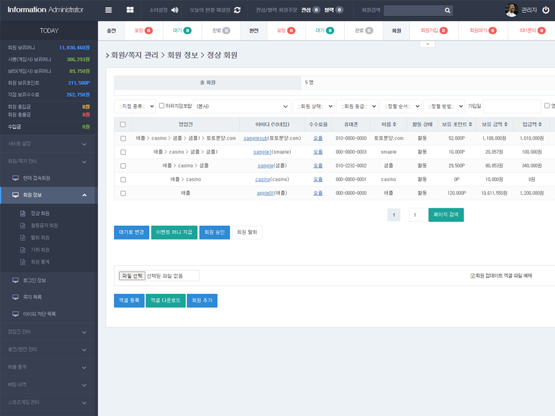The width and height of the screenshot is (555, 416).
Task: Toggle the select-all checkbox in table header
Action: click(x=123, y=124)
